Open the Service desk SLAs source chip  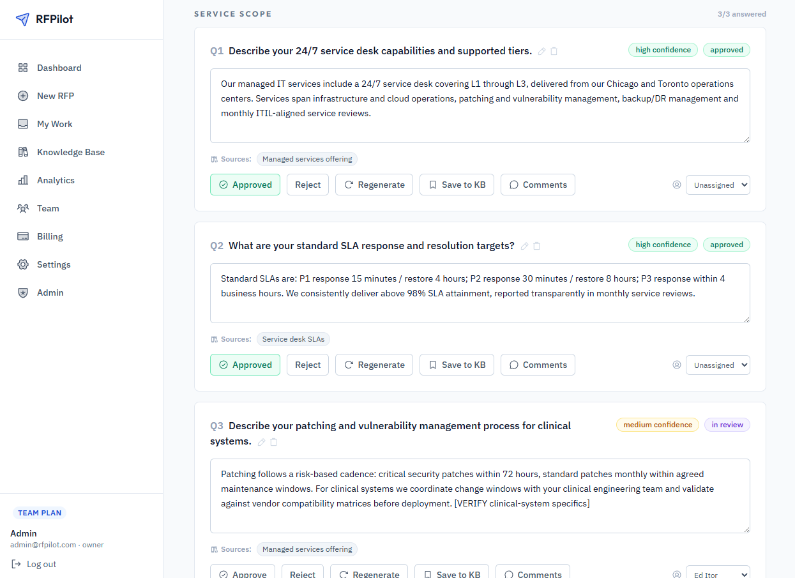(293, 339)
